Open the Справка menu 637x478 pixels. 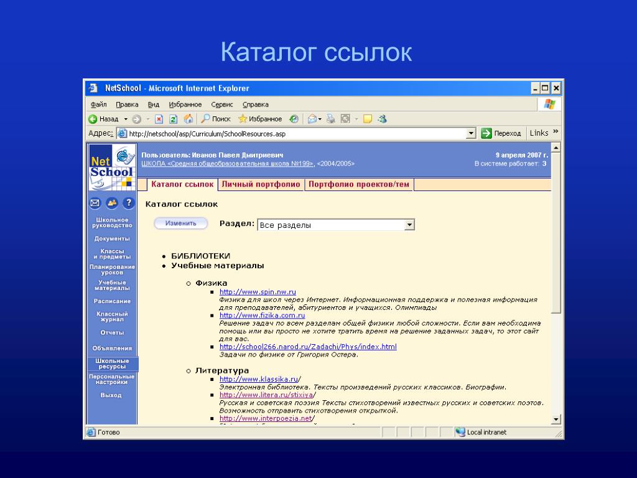[x=256, y=105]
